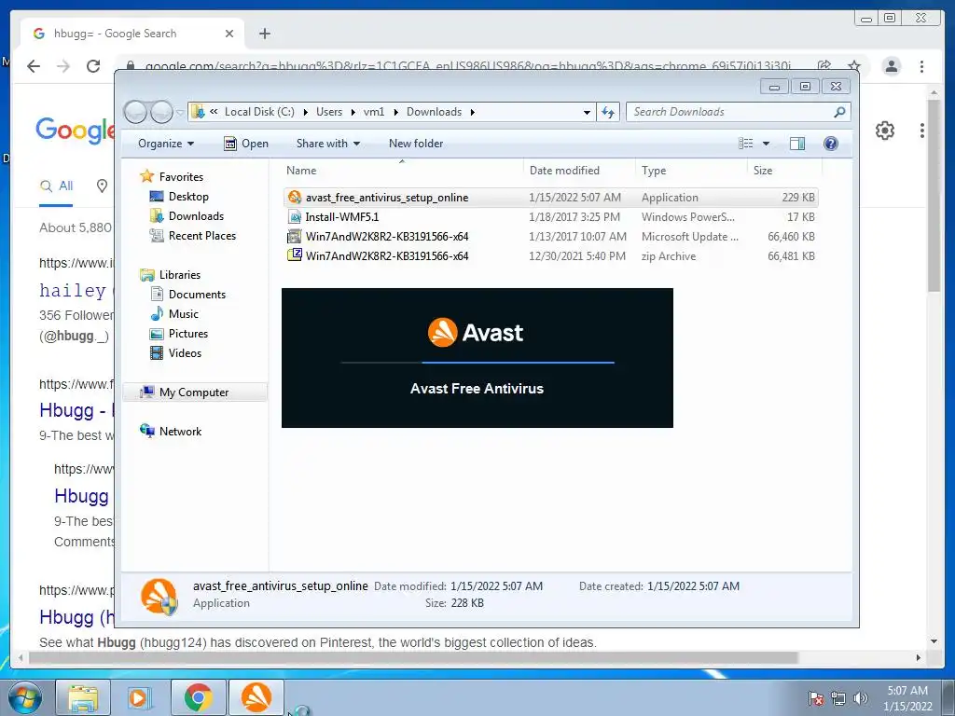Expand the arrow after Users in breadcrumb

point(353,112)
